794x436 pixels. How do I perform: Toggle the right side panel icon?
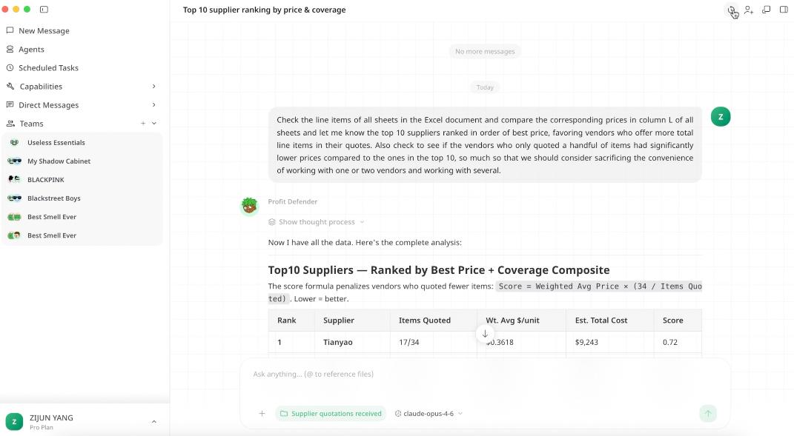(784, 10)
